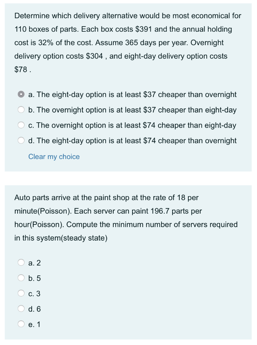This screenshot has height=345, width=257.
Task: Pick option d stating eight-day is $74 cheaper
Action: click(21, 140)
